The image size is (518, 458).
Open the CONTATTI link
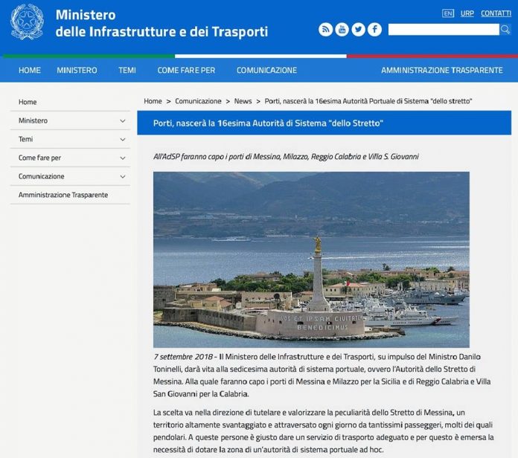pyautogui.click(x=496, y=13)
